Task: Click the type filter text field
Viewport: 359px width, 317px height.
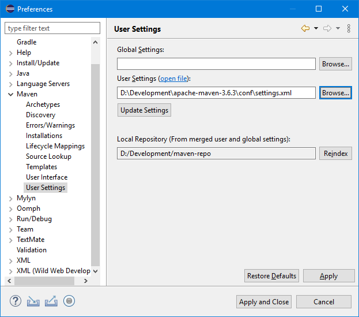Action: tap(52, 28)
